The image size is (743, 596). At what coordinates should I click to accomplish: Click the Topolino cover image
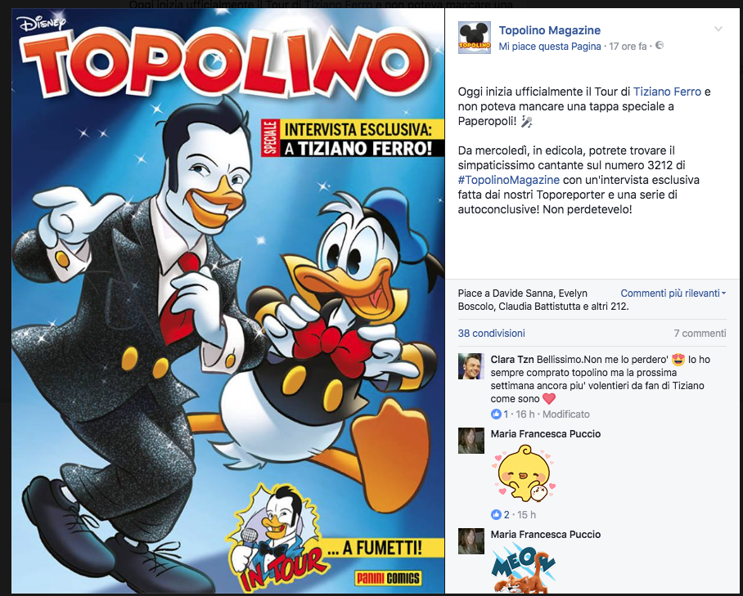click(228, 301)
